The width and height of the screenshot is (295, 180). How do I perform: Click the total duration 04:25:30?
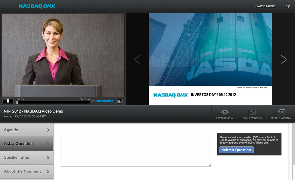[85, 99]
